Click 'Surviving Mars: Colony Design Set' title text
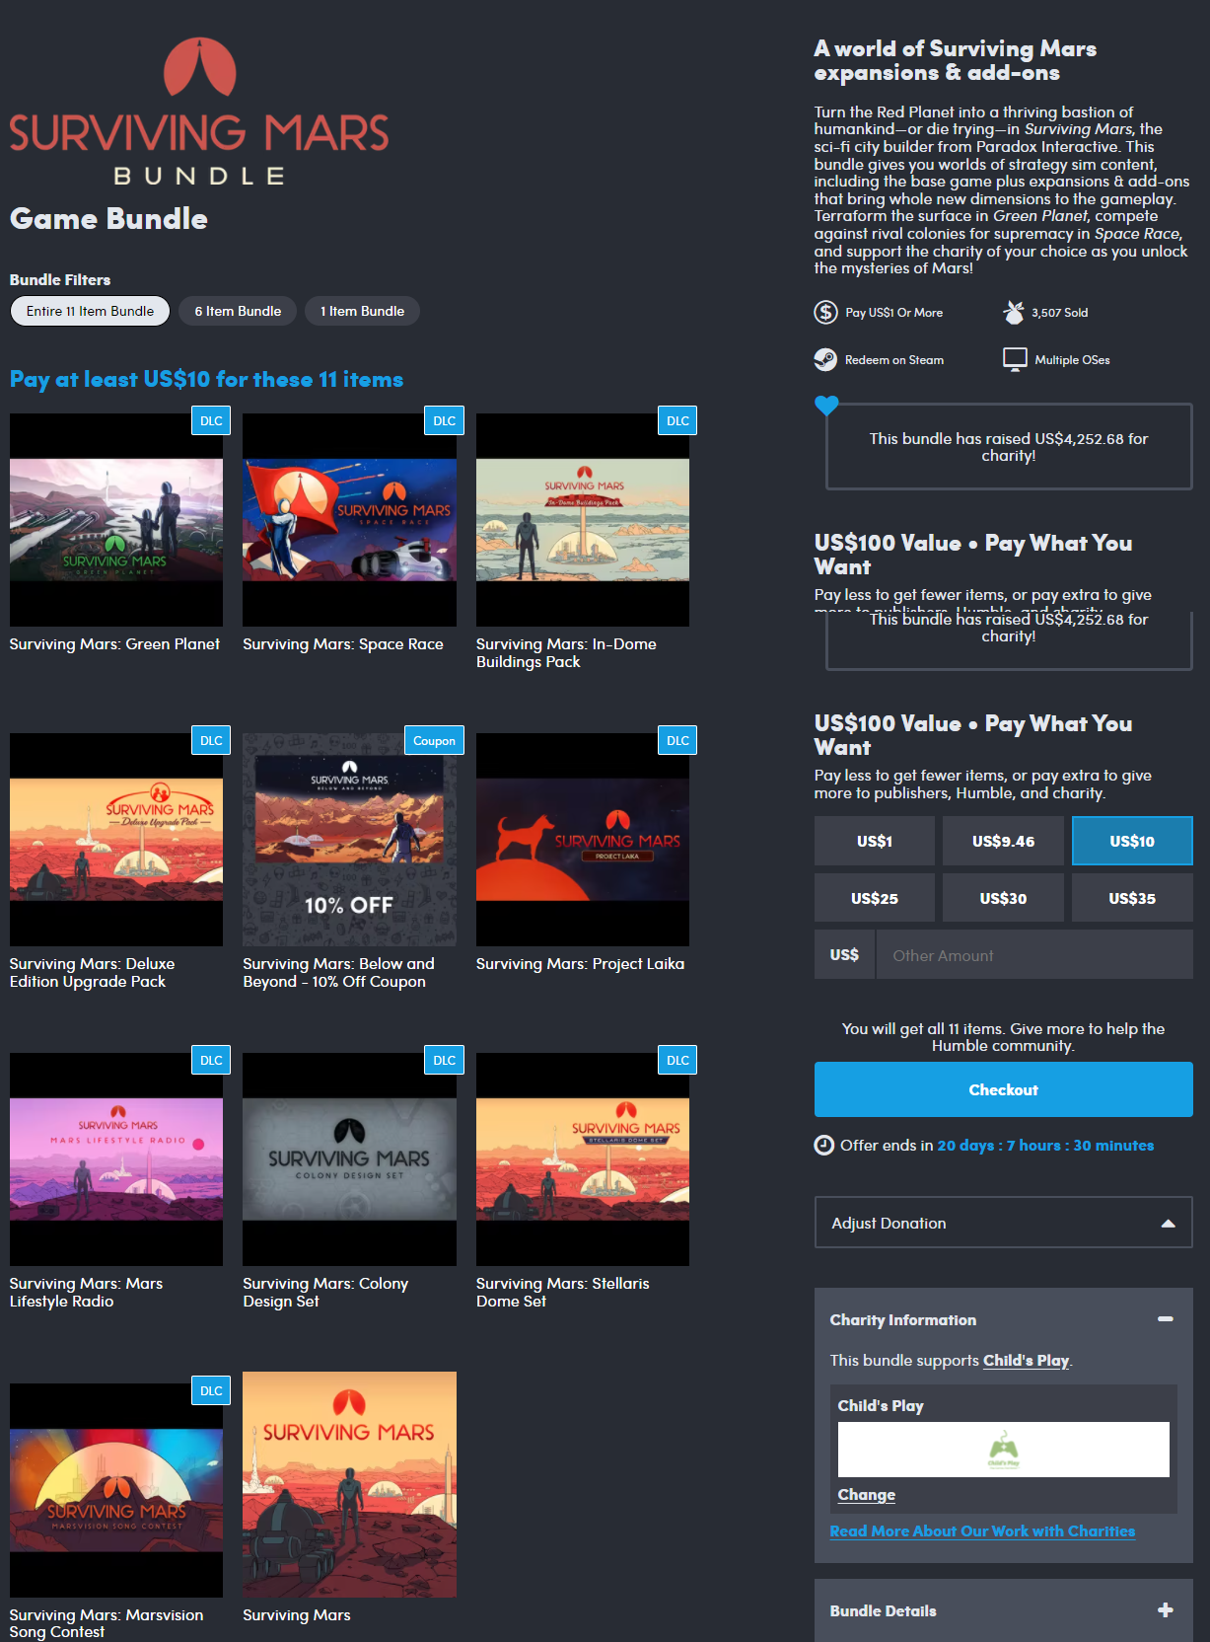The image size is (1210, 1642). [x=325, y=1292]
